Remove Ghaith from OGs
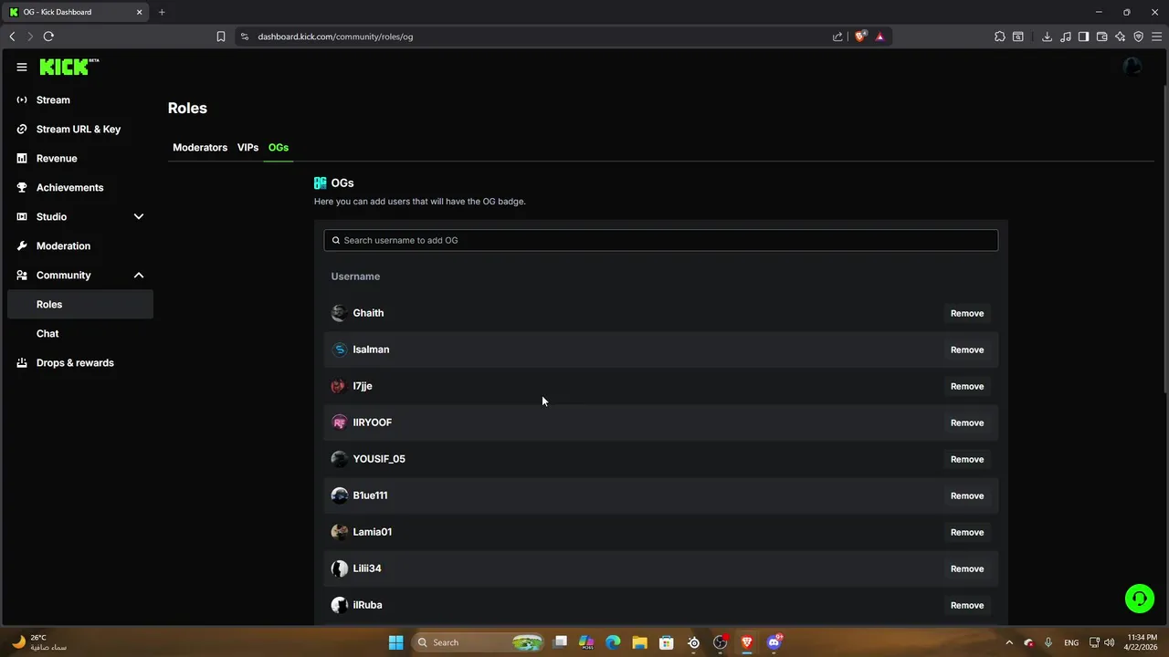 tap(967, 313)
